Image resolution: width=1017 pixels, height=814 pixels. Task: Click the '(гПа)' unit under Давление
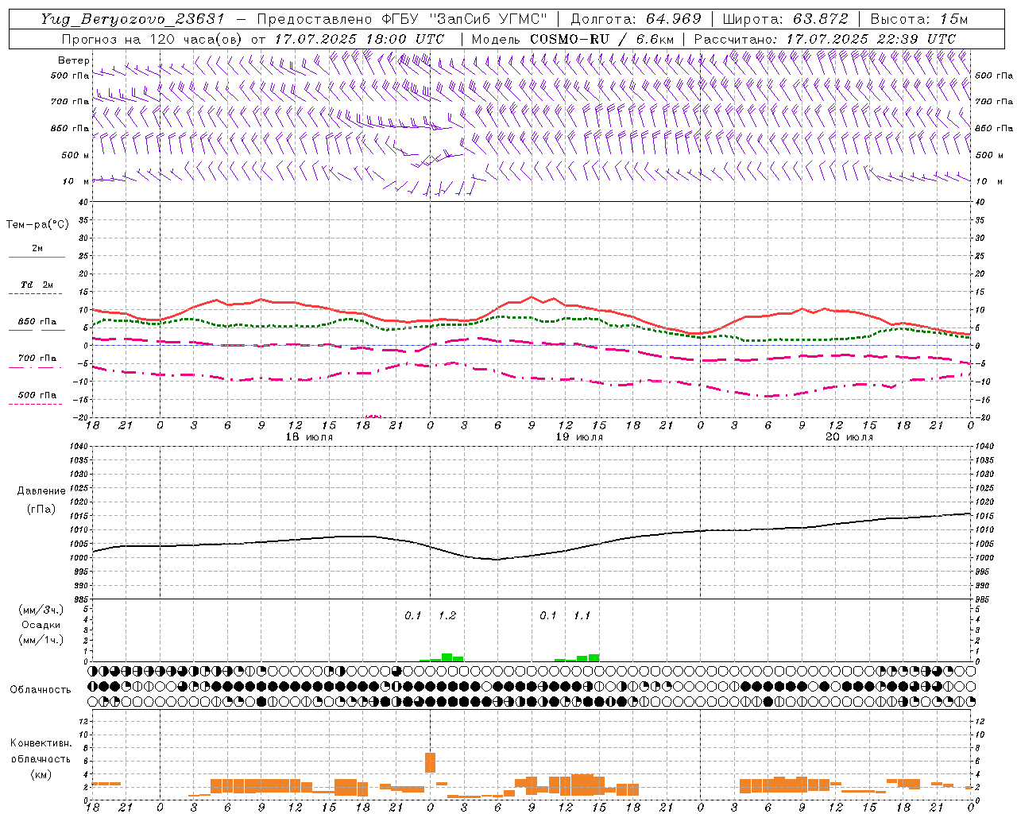click(41, 509)
